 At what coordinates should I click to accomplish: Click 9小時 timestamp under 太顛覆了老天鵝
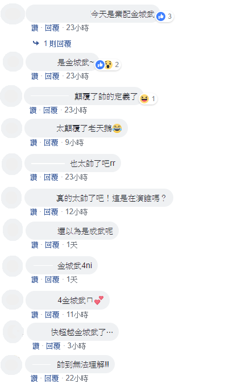tap(74, 143)
